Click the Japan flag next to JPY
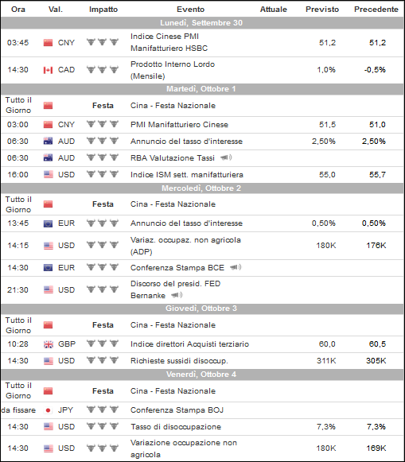 [x=48, y=410]
